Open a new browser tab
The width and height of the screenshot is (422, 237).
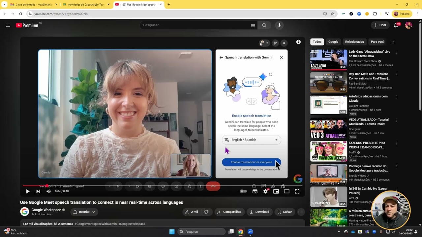(169, 5)
